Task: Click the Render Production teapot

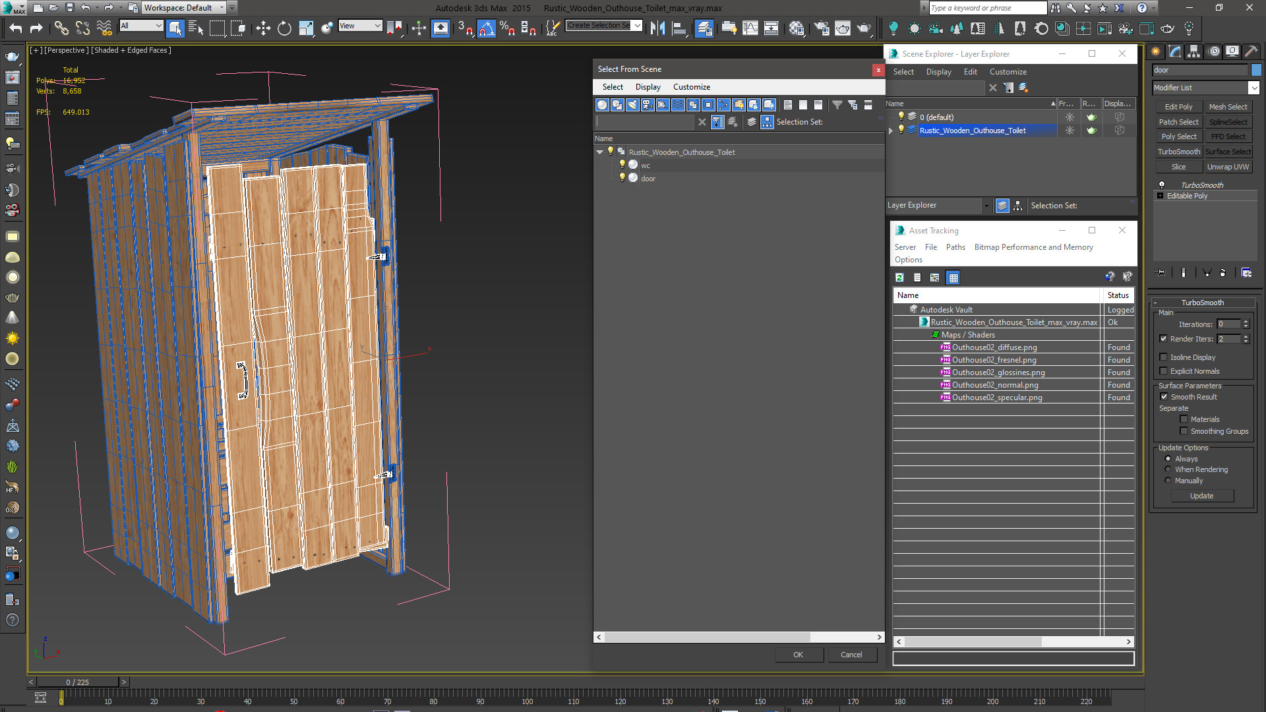Action: point(864,28)
